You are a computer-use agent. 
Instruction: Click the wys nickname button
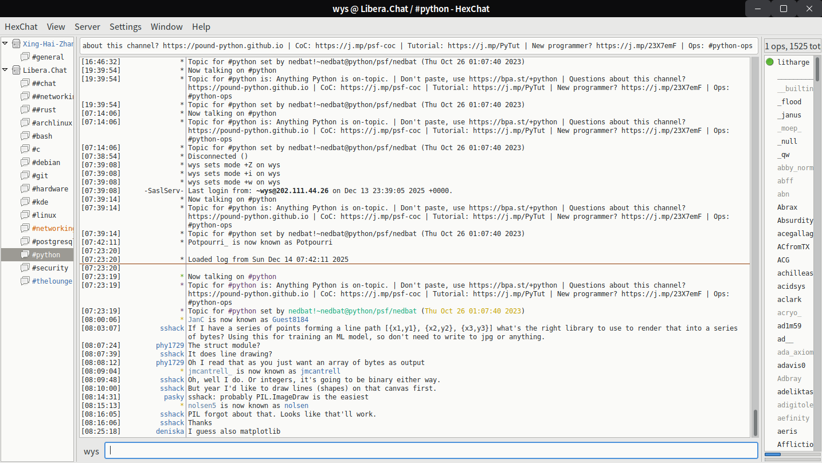click(x=91, y=452)
